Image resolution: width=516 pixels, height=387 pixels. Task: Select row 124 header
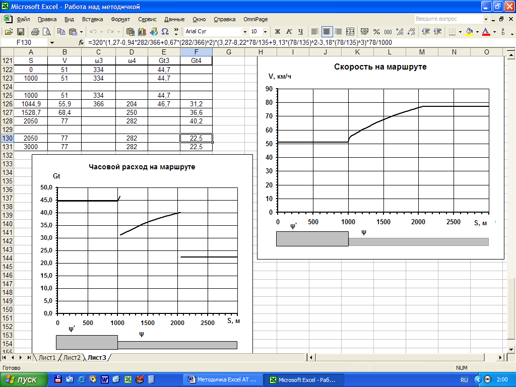(7, 87)
